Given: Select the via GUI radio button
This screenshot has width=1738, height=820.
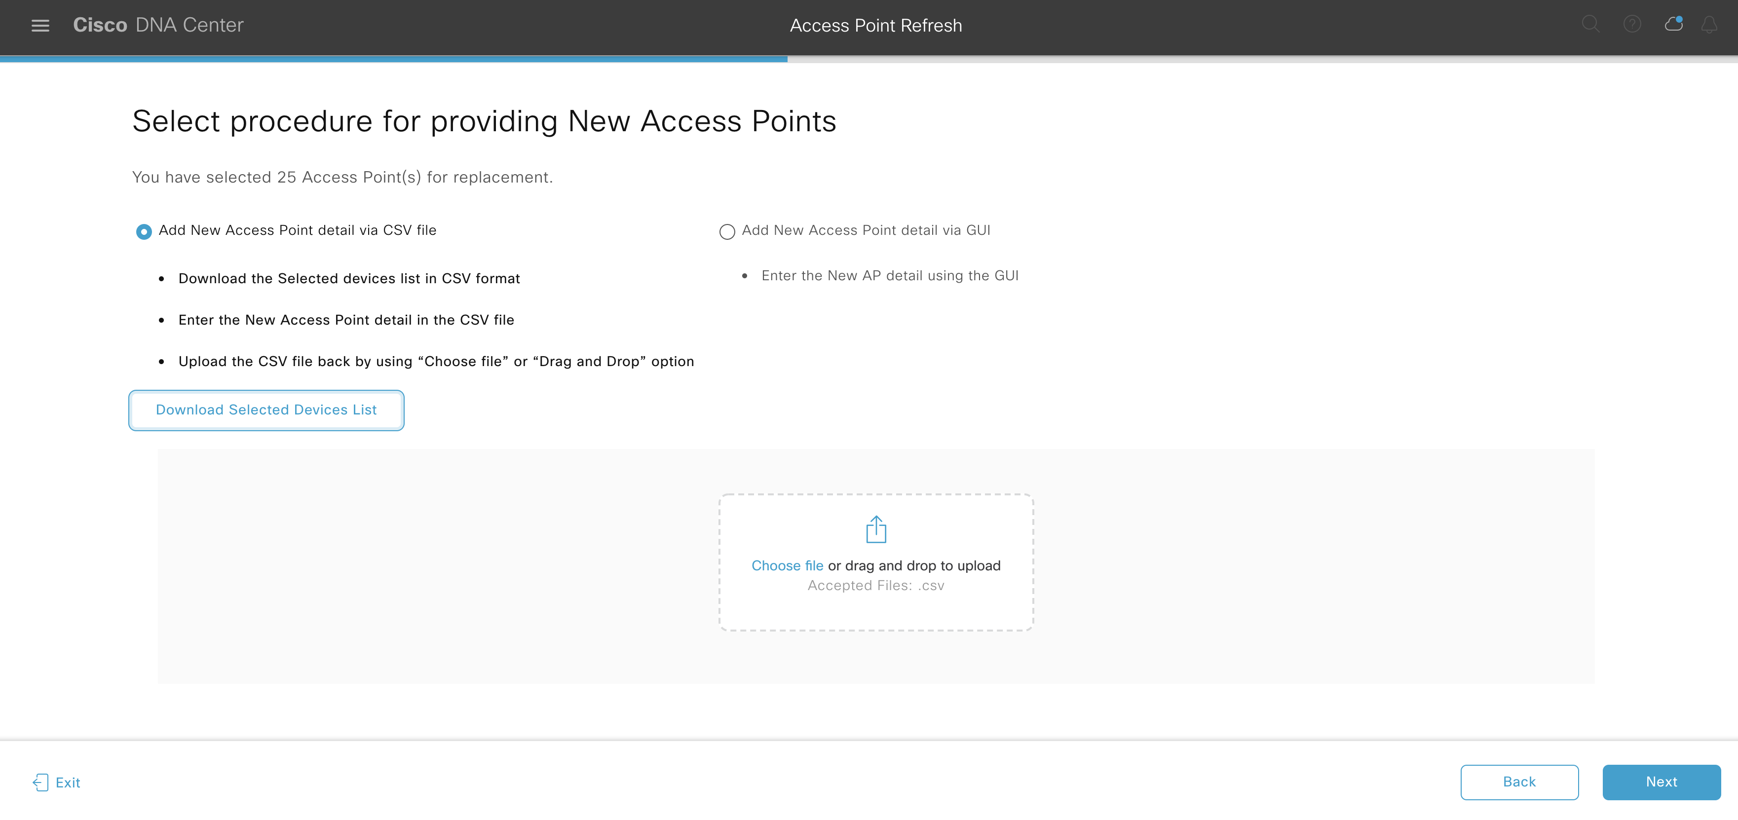Looking at the screenshot, I should [727, 231].
